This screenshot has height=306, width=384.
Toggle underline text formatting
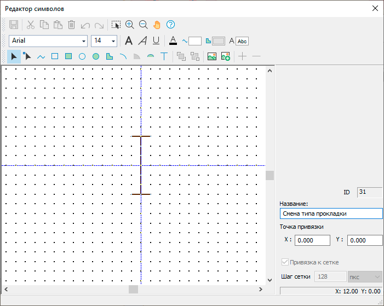(x=156, y=41)
